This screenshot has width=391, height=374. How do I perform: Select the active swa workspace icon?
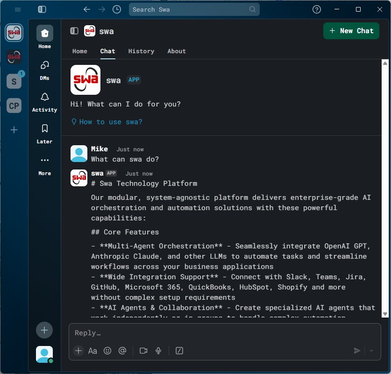coord(14,33)
